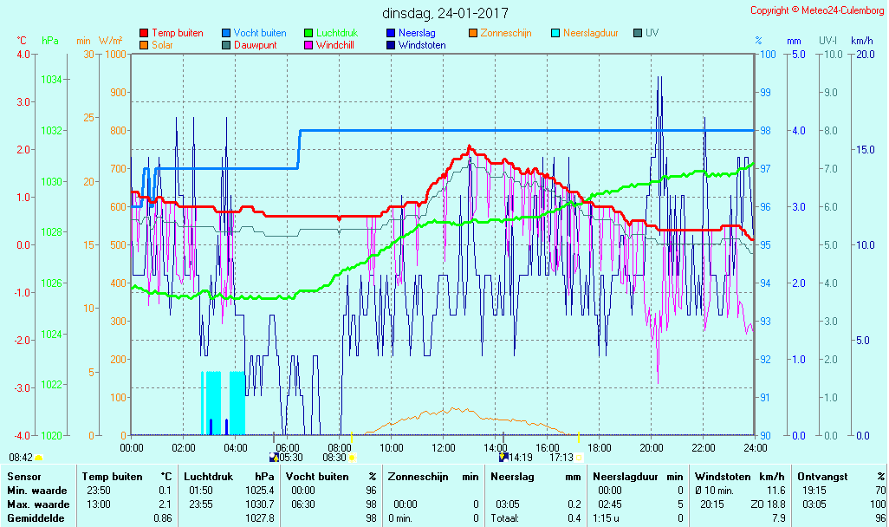Click the moonrise icon beside 05:30

click(x=275, y=458)
